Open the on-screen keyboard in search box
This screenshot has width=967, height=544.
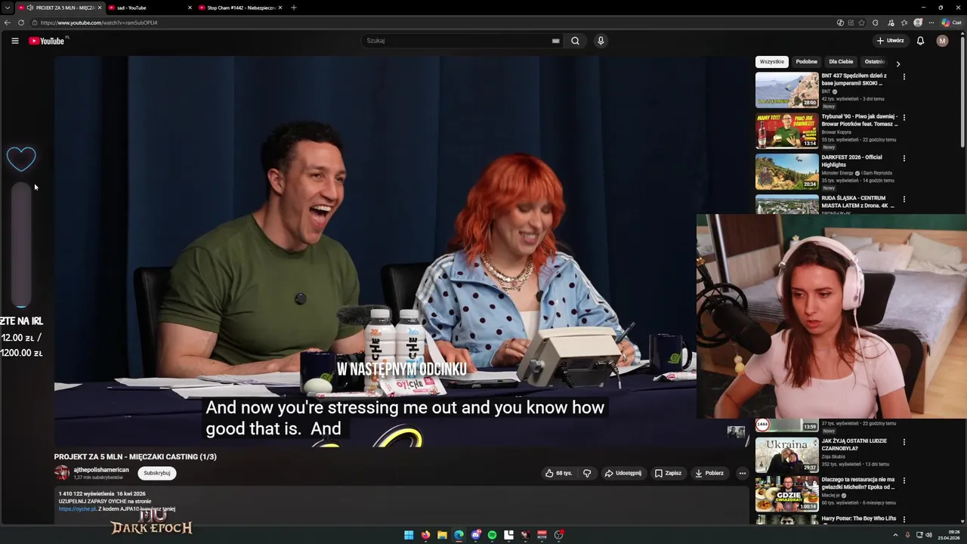tap(555, 41)
